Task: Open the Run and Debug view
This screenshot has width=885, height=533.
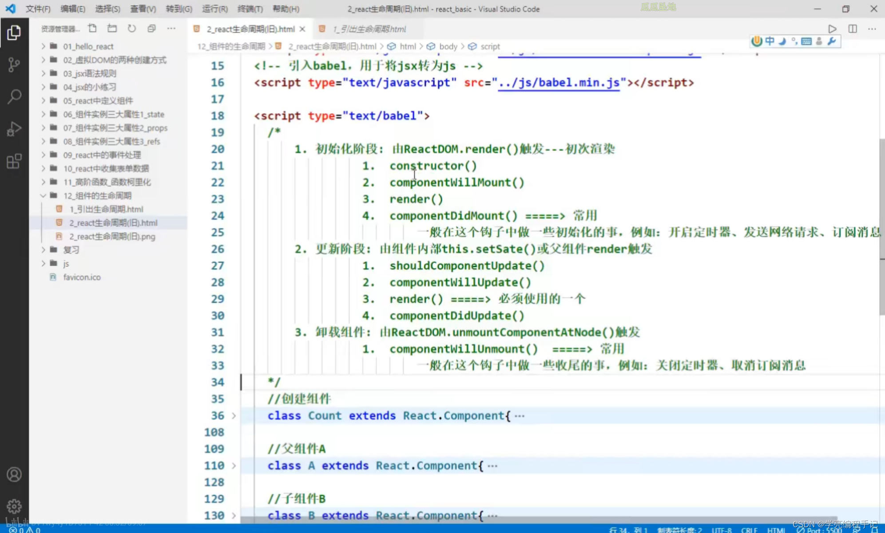Action: 14,129
